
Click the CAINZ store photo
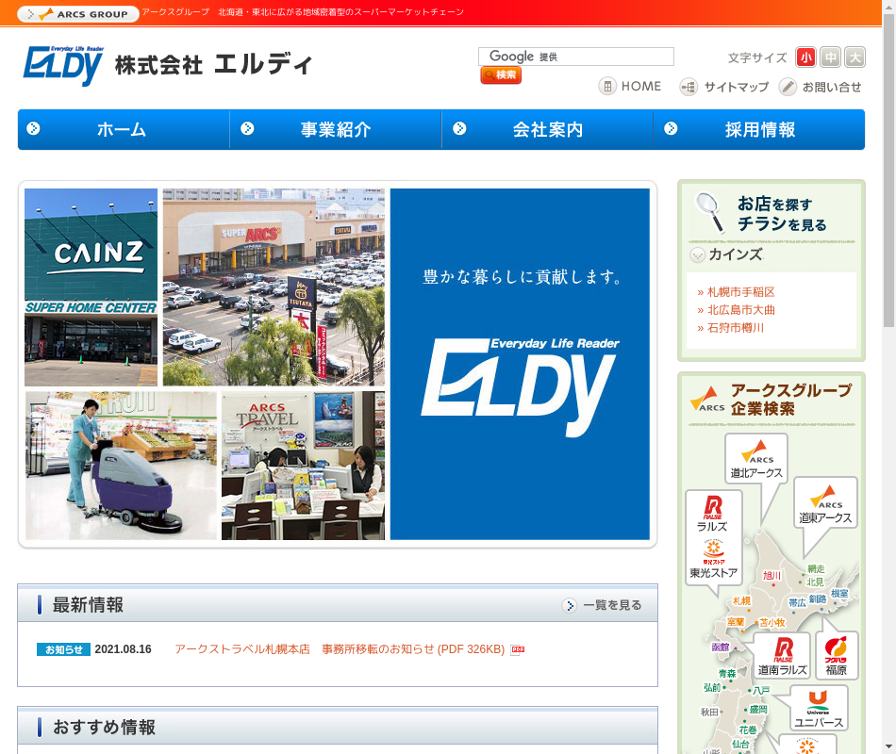click(91, 287)
